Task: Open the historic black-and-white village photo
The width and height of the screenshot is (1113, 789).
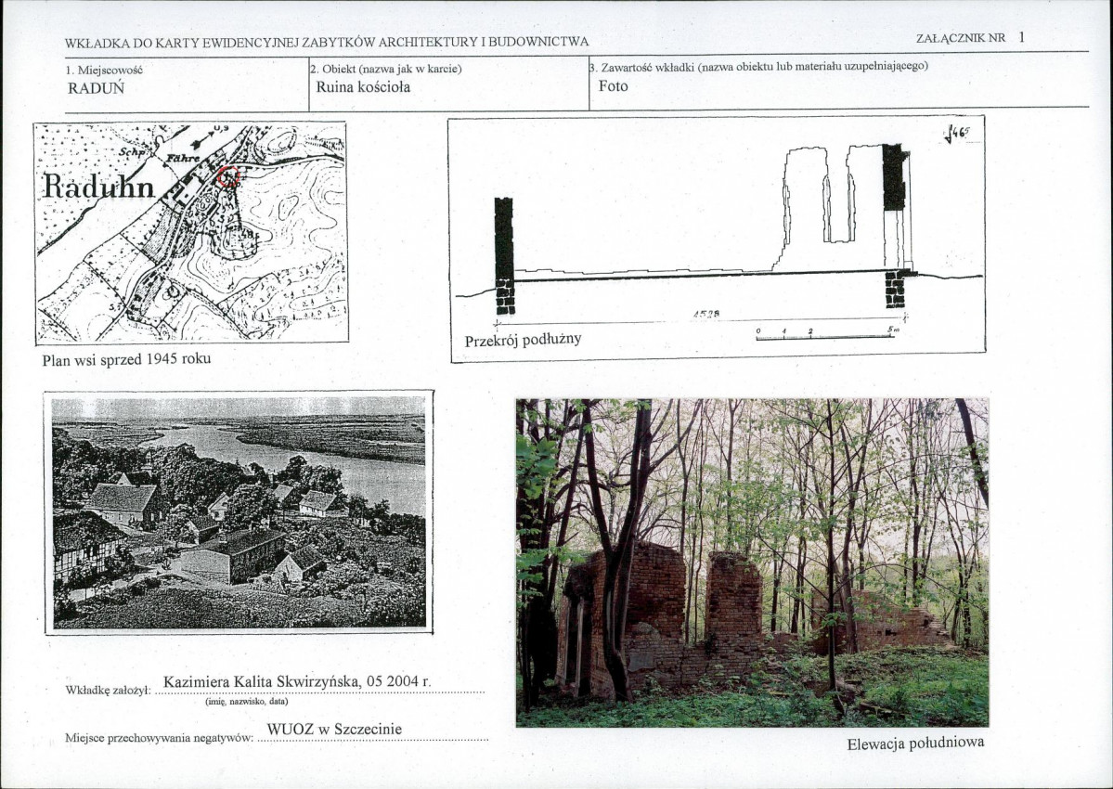Action: pyautogui.click(x=239, y=511)
